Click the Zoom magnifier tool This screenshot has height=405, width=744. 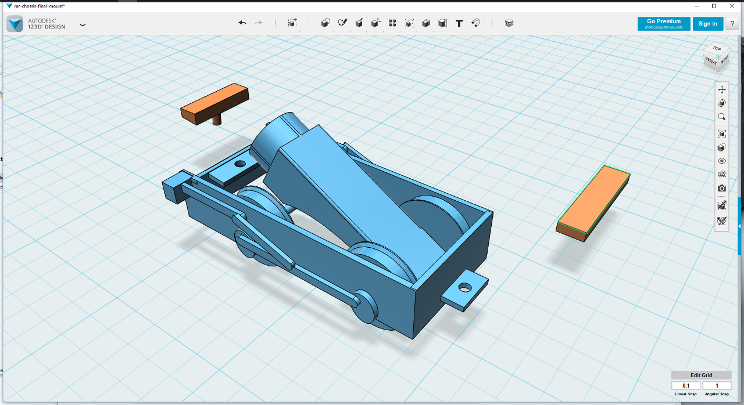point(722,117)
